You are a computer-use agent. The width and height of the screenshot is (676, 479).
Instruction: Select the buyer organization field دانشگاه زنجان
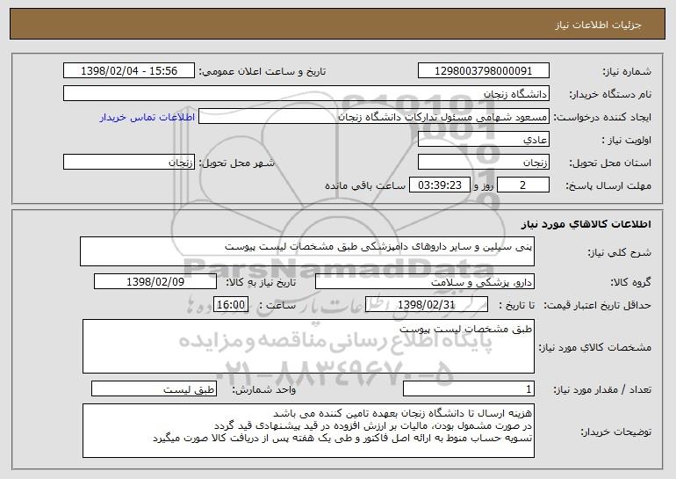306,94
